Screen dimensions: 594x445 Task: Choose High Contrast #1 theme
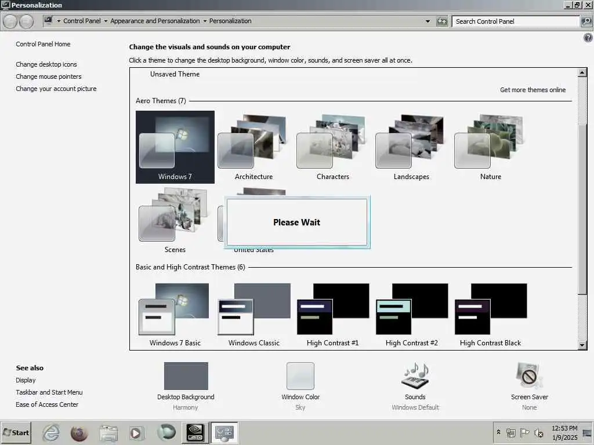tap(332, 315)
